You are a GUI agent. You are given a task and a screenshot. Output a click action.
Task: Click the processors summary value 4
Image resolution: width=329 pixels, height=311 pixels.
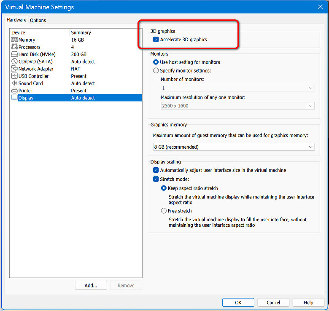73,47
